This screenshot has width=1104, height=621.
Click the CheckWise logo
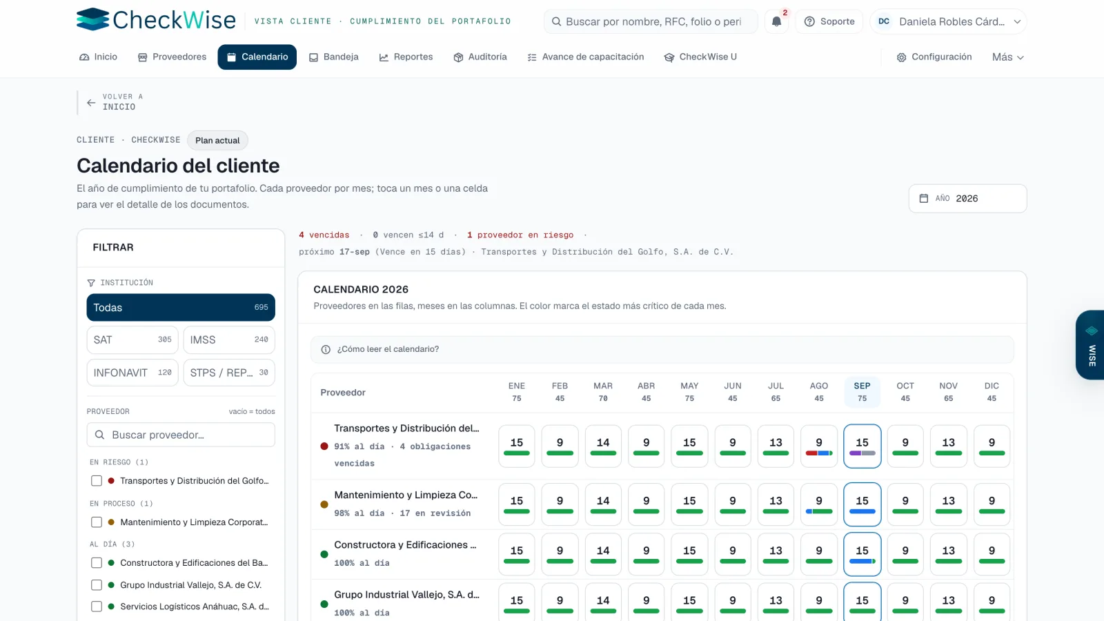click(x=156, y=20)
